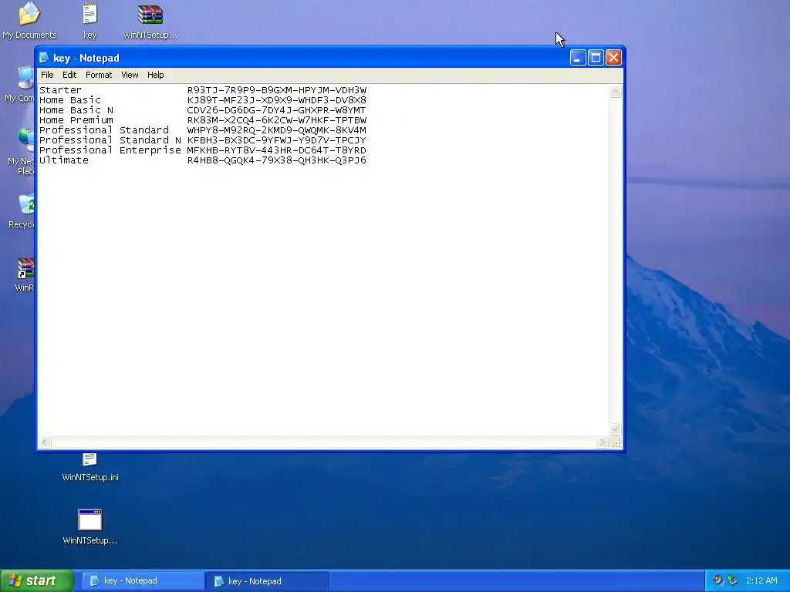Viewport: 790px width, 592px height.
Task: Click the key - Notepad title bar text
Action: [86, 58]
